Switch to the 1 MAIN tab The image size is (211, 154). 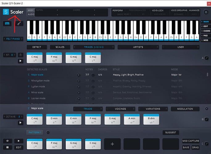click(x=206, y=22)
